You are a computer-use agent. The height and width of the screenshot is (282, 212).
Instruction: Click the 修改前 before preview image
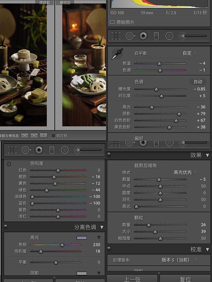[23, 65]
